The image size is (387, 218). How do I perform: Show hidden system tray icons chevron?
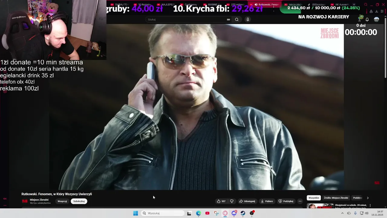pyautogui.click(x=342, y=213)
